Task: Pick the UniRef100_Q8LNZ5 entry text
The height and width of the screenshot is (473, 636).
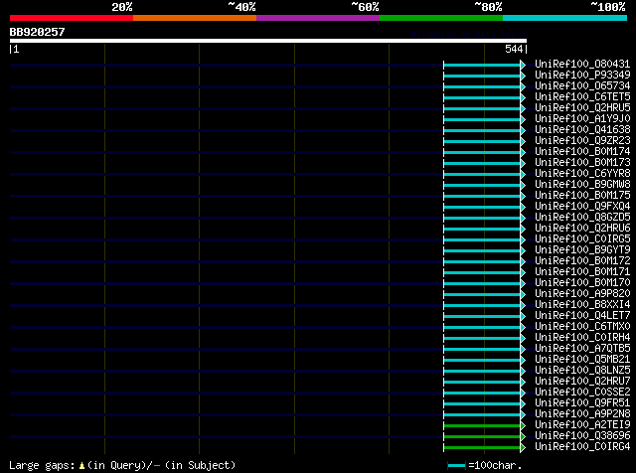Action: (x=582, y=371)
